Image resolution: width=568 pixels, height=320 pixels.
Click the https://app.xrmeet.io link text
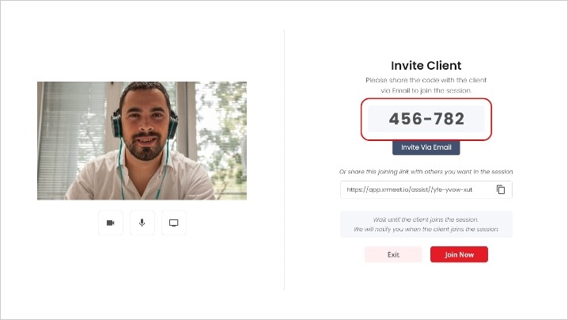click(409, 189)
